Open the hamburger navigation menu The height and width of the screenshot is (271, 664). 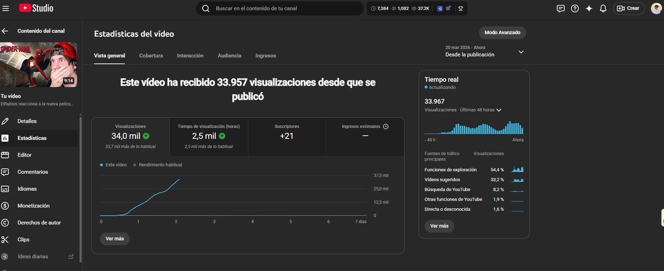click(x=6, y=8)
